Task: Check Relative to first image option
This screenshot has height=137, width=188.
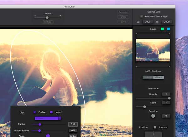Action: coord(142,16)
